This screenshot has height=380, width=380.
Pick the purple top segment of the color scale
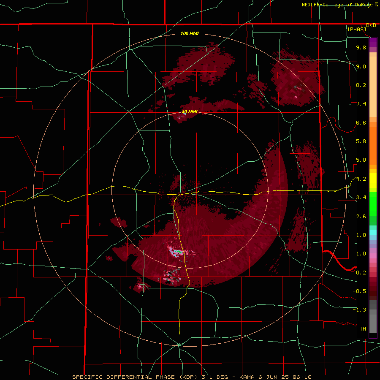click(373, 42)
